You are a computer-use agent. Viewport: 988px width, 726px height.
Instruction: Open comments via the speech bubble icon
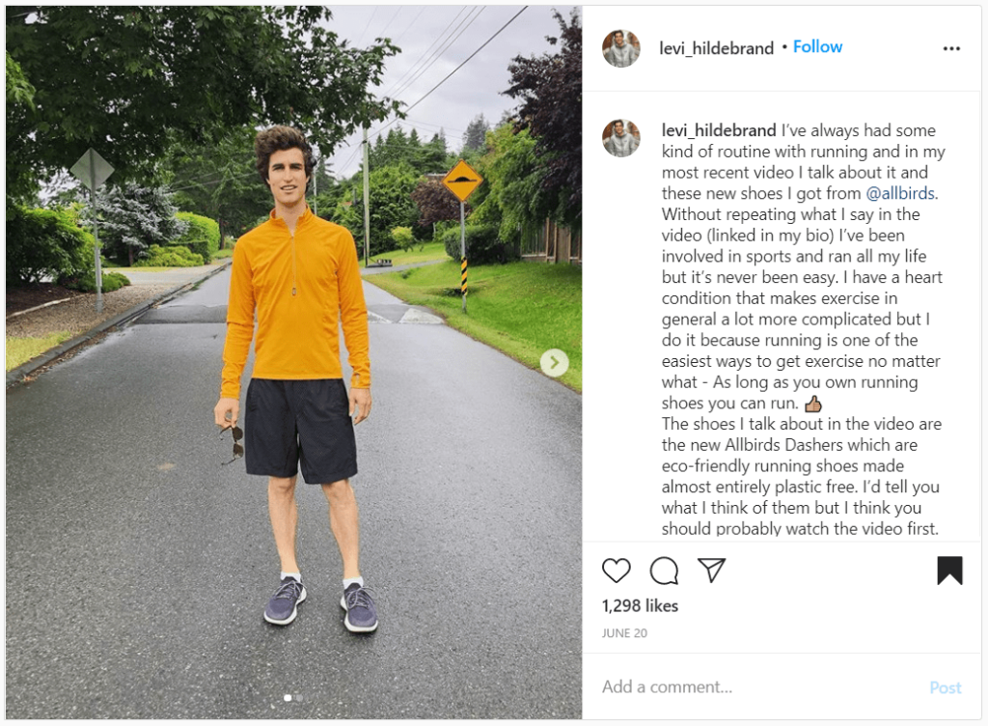[664, 571]
